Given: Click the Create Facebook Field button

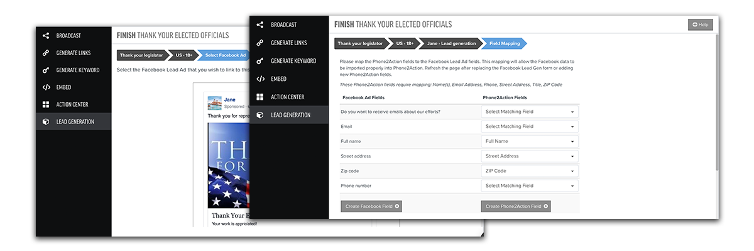Looking at the screenshot, I should pos(372,206).
